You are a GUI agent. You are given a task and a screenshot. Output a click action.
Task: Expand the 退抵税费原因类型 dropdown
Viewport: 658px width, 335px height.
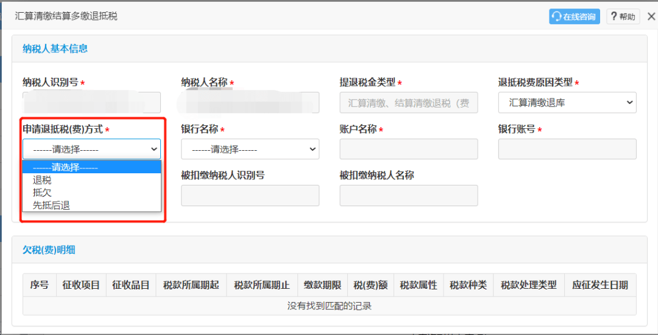coord(567,103)
